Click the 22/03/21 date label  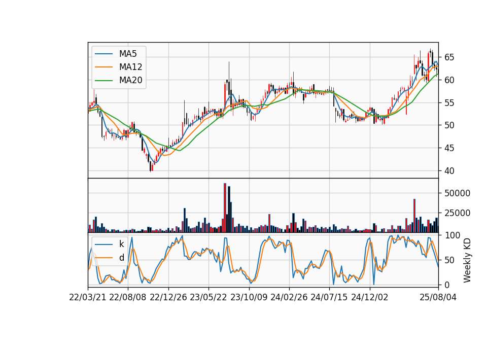pyautogui.click(x=88, y=298)
